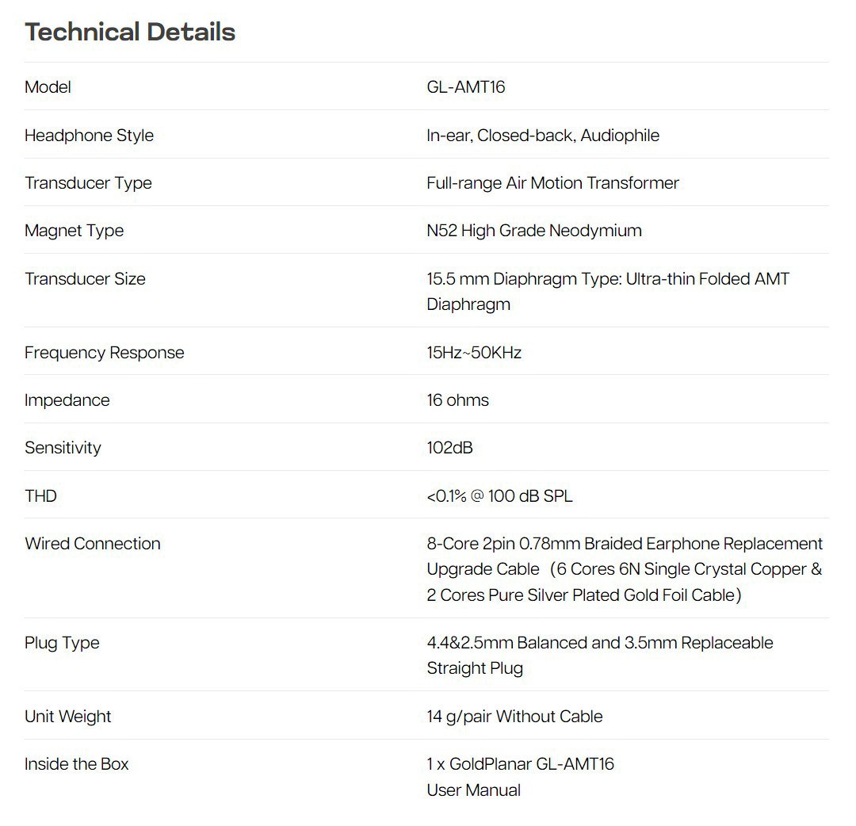
Task: Click In-ear, Closed-back, Audiophile text
Action: click(543, 136)
